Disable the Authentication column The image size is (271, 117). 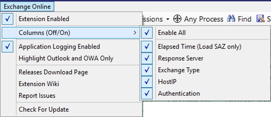pos(147,93)
